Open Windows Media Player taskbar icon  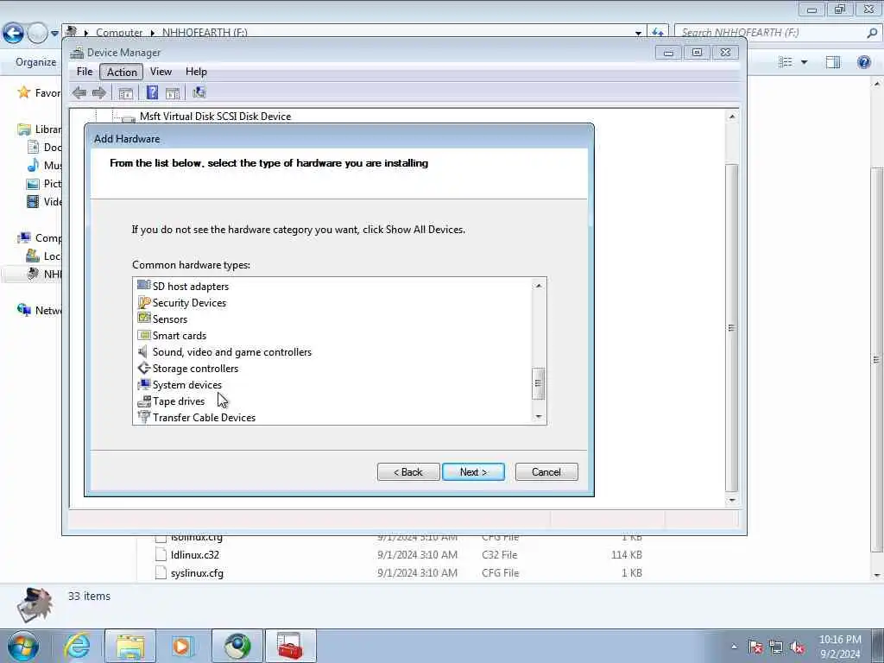click(x=183, y=646)
